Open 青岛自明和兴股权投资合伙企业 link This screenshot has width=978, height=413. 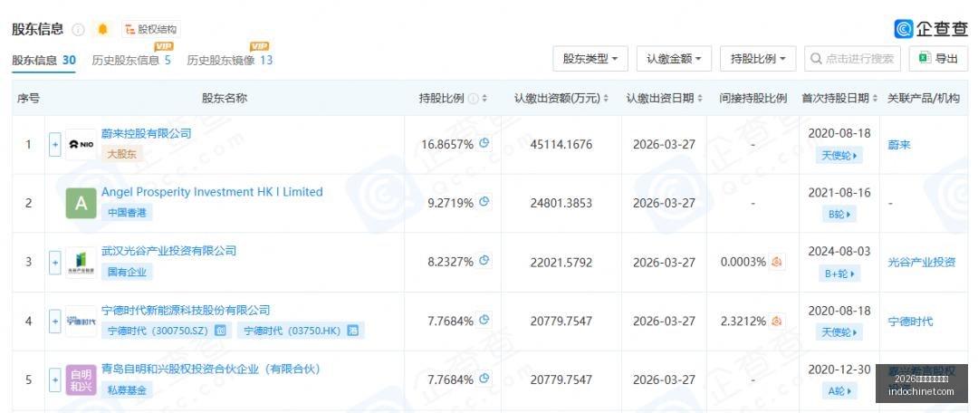pyautogui.click(x=211, y=369)
